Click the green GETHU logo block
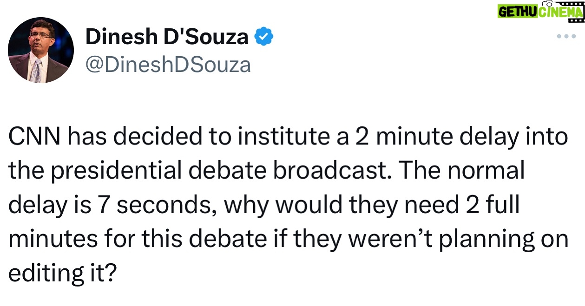Image resolution: width=585 pixels, height=306 pixels. click(x=518, y=12)
